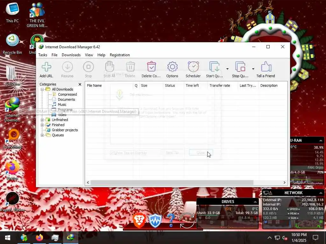Sort by the Time left column header

pos(196,85)
